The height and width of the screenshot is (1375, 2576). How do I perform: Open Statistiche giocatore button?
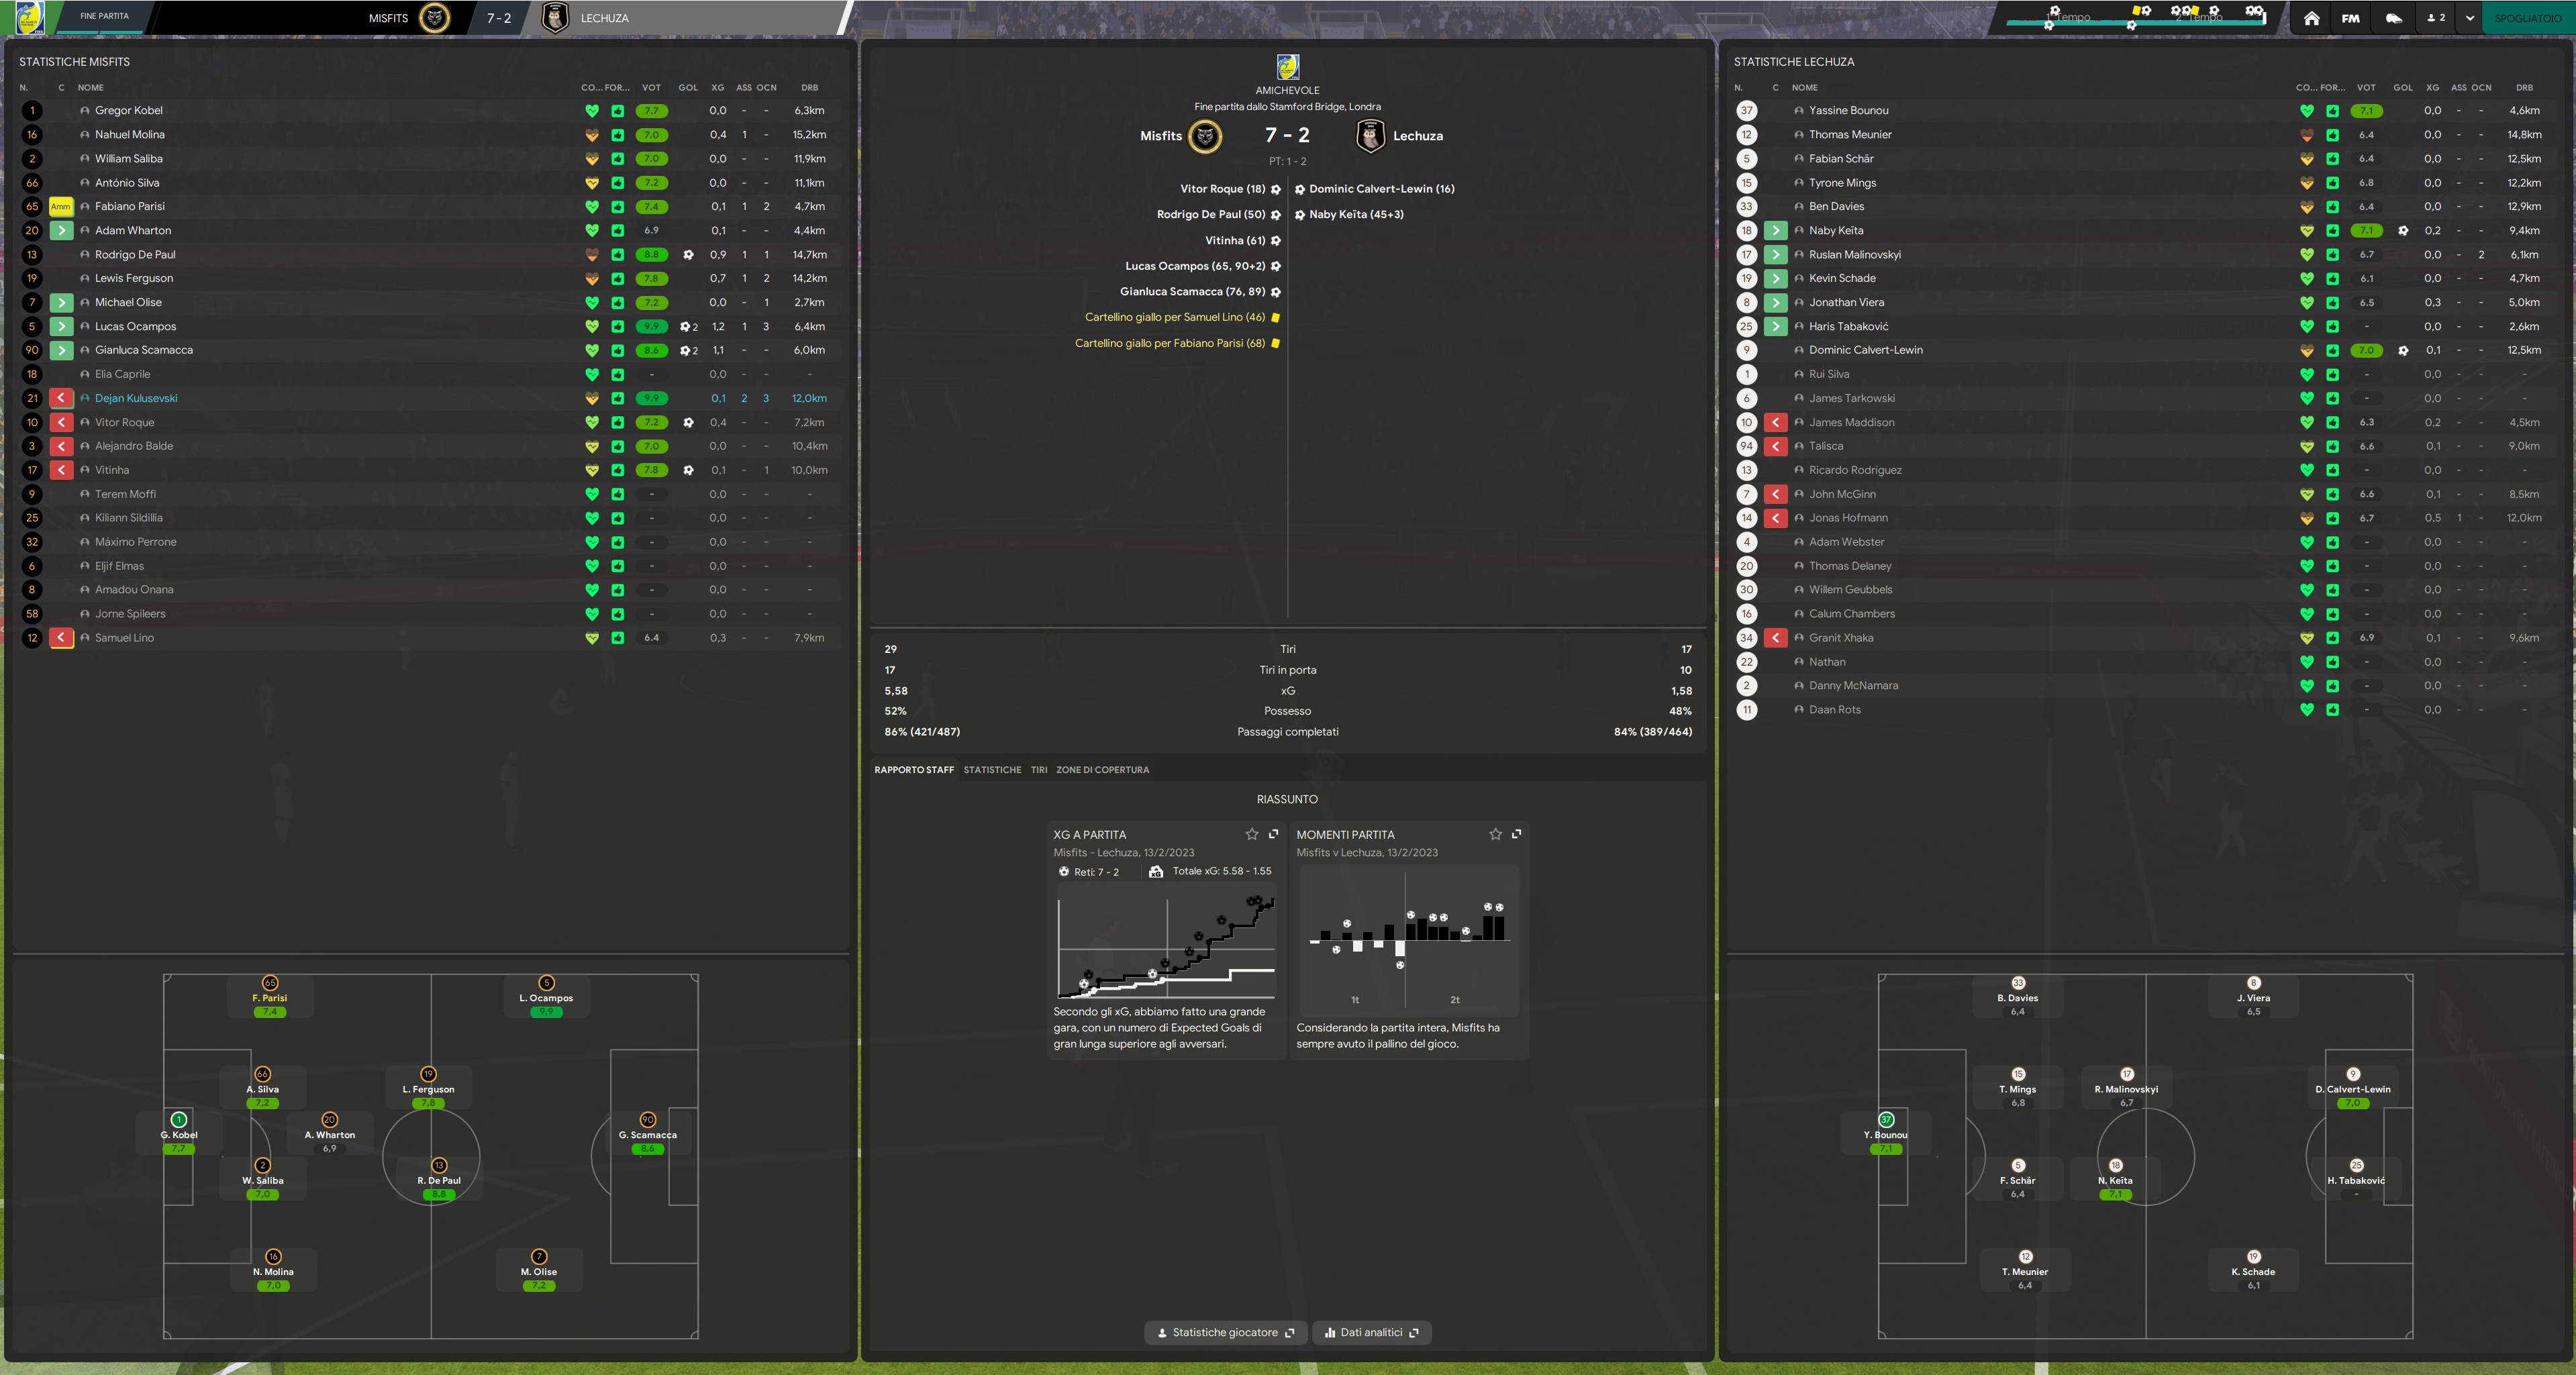tap(1225, 1332)
